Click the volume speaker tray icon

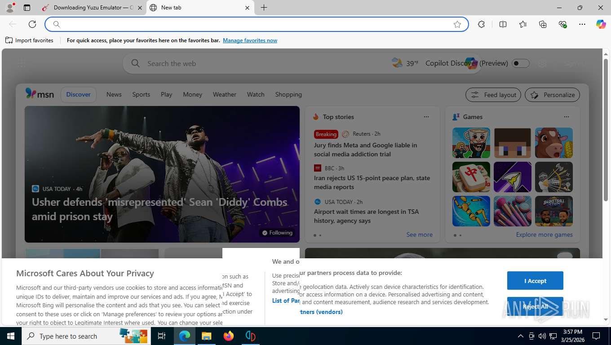point(542,336)
